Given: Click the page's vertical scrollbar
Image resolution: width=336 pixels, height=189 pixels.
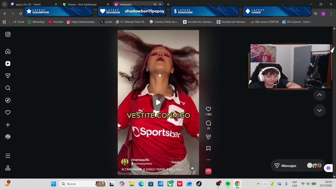Looking at the screenshot, I should click(334, 102).
